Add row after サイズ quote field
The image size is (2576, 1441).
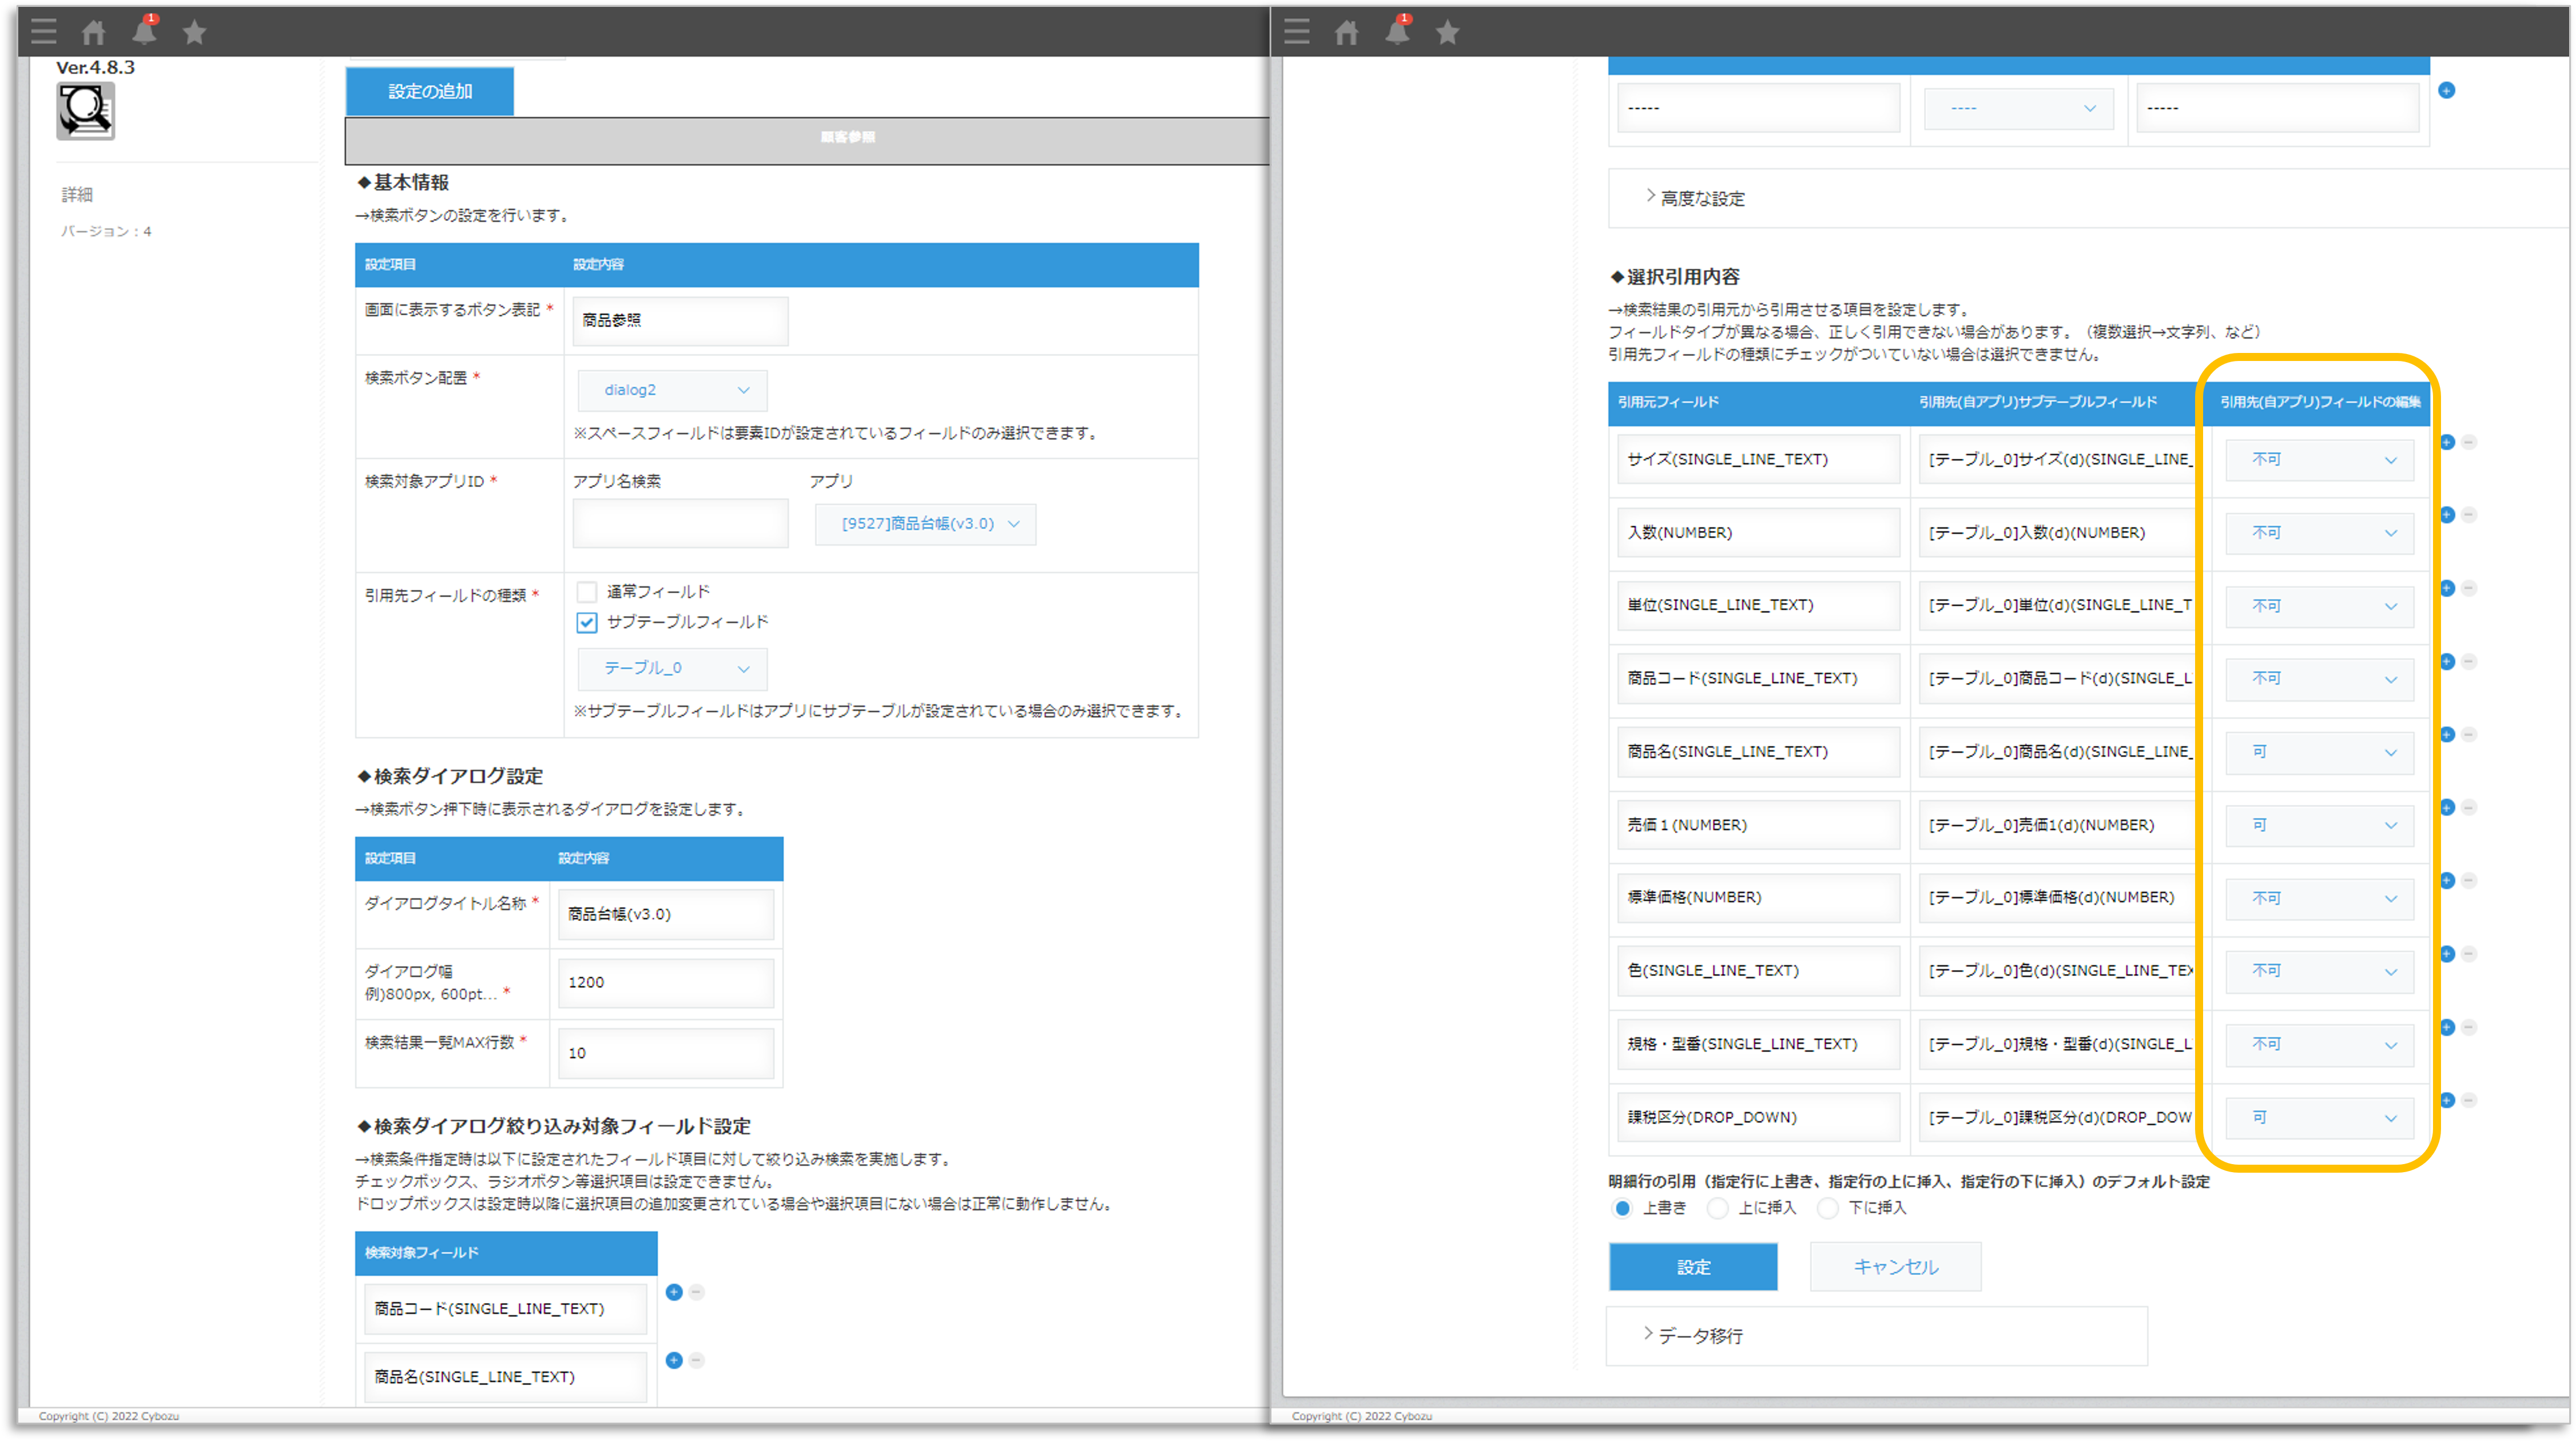pyautogui.click(x=2447, y=442)
